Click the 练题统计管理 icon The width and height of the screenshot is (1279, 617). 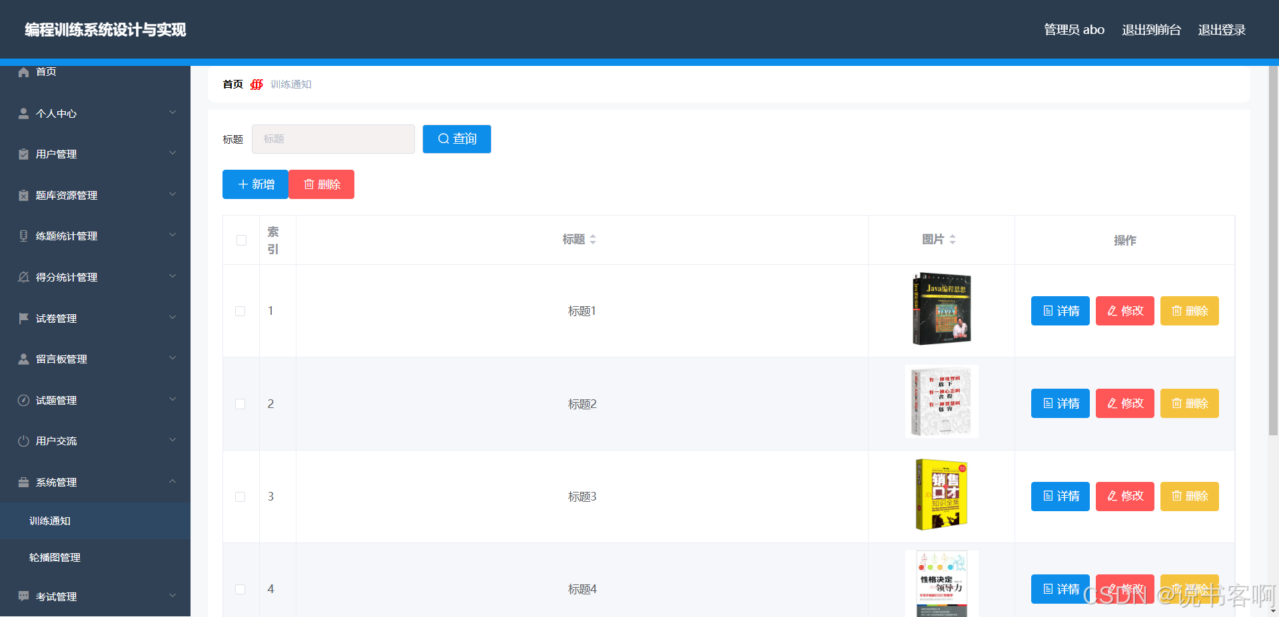pos(23,236)
